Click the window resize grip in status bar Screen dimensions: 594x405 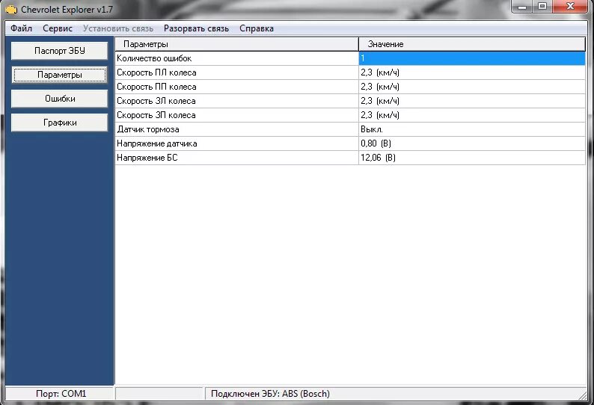[x=583, y=395]
